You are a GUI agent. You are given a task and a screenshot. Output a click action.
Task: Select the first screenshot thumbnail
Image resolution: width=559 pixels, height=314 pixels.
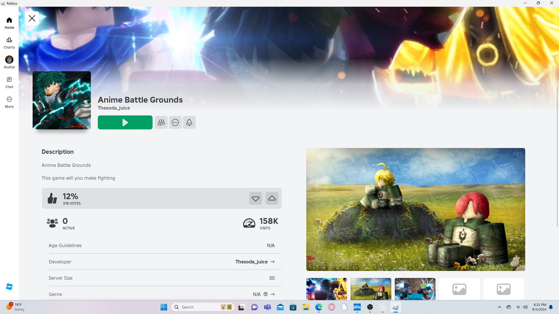pyautogui.click(x=326, y=289)
